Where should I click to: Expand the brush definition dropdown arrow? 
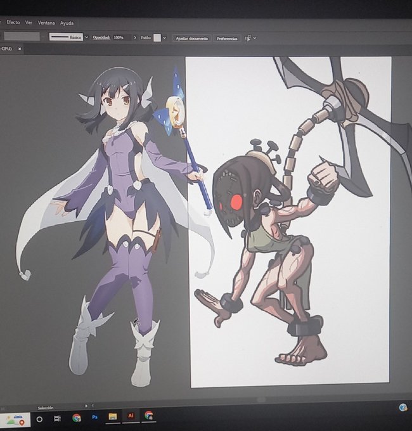87,37
